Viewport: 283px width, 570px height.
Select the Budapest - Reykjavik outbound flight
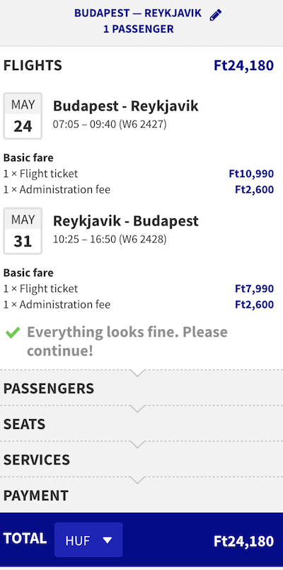pyautogui.click(x=125, y=106)
